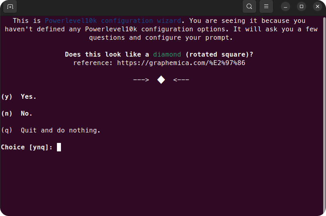Minimize the terminal window
This screenshot has width=326, height=216.
286,6
